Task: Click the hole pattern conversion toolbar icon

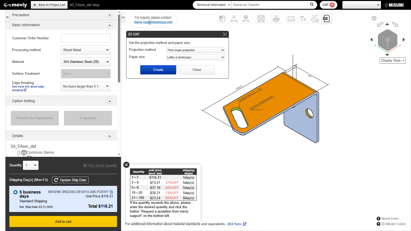Action: [x=261, y=19]
